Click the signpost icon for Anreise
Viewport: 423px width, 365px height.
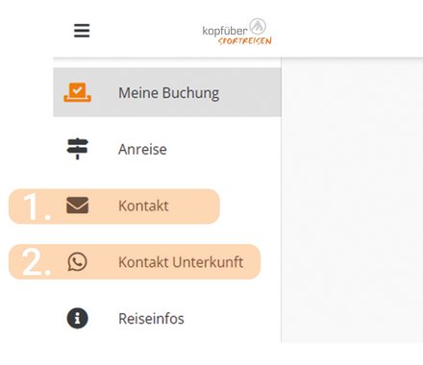pos(77,149)
